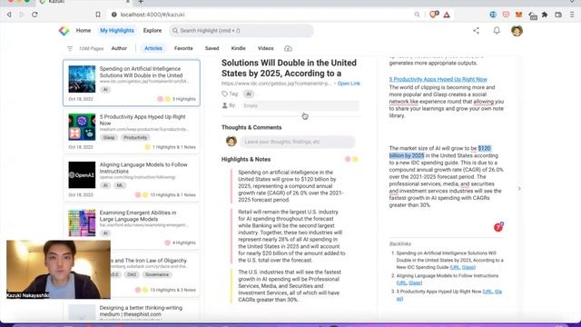581x327 pixels.
Task: Click URL link in third backlink
Action: point(487,292)
